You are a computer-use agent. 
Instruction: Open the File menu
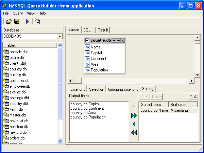click(x=6, y=13)
